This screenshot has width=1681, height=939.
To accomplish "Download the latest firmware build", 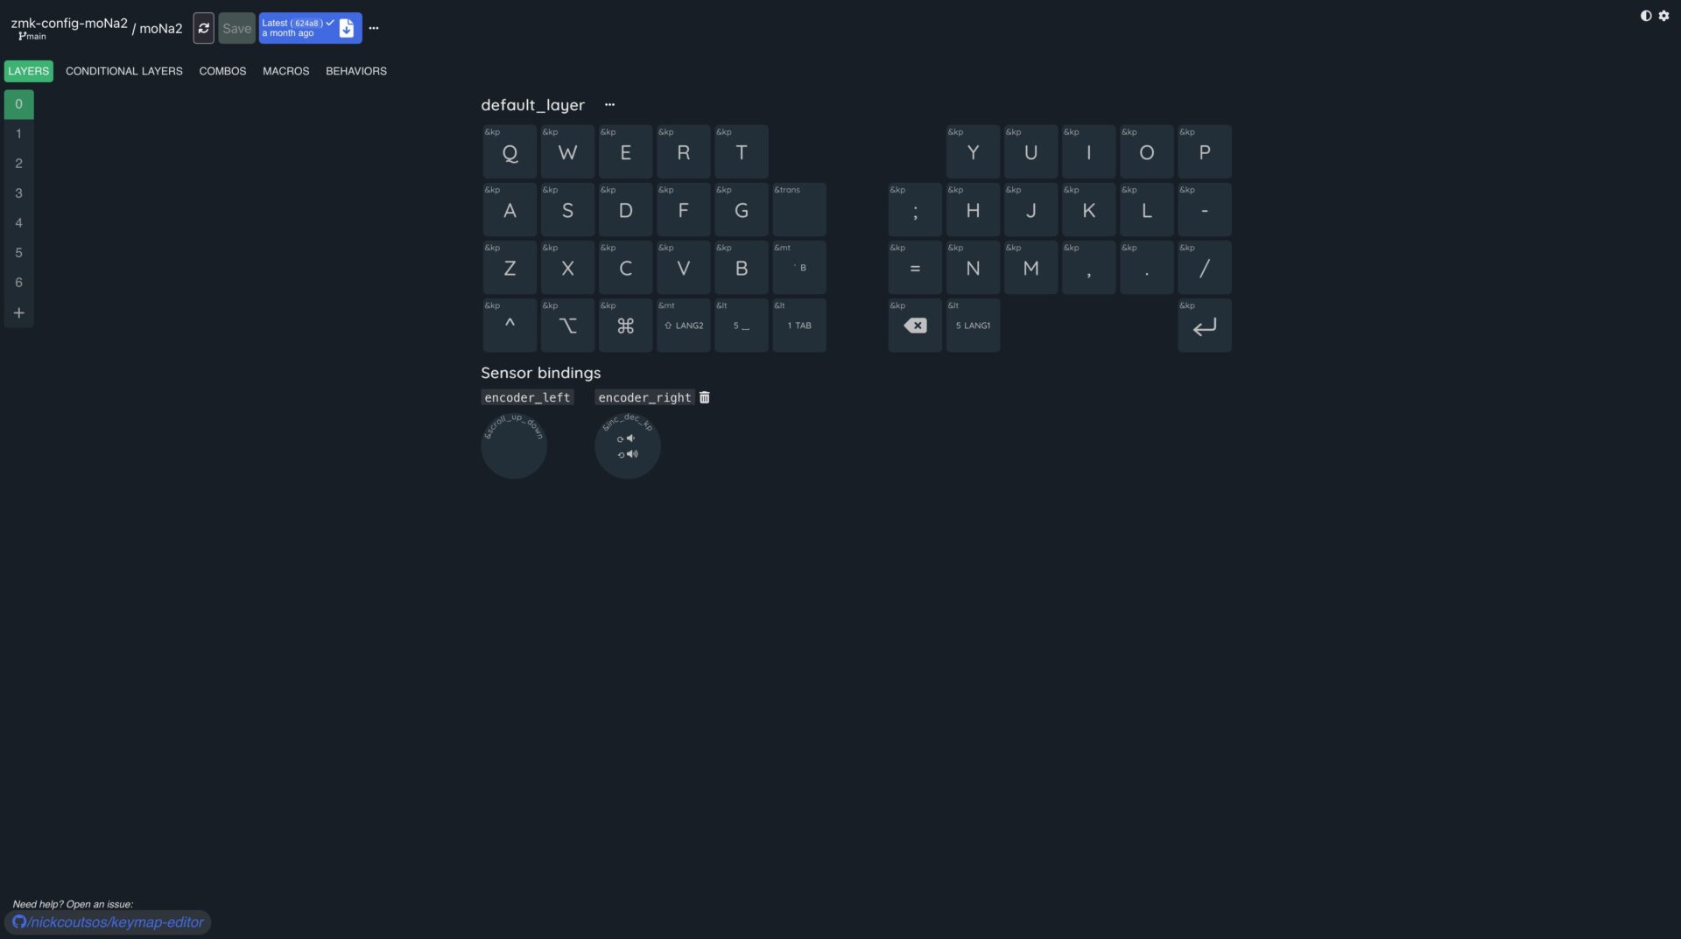I will pos(347,28).
